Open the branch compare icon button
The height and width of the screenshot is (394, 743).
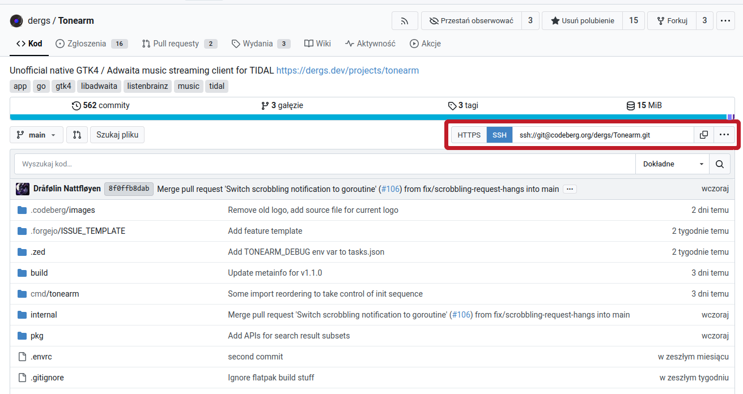pyautogui.click(x=77, y=135)
